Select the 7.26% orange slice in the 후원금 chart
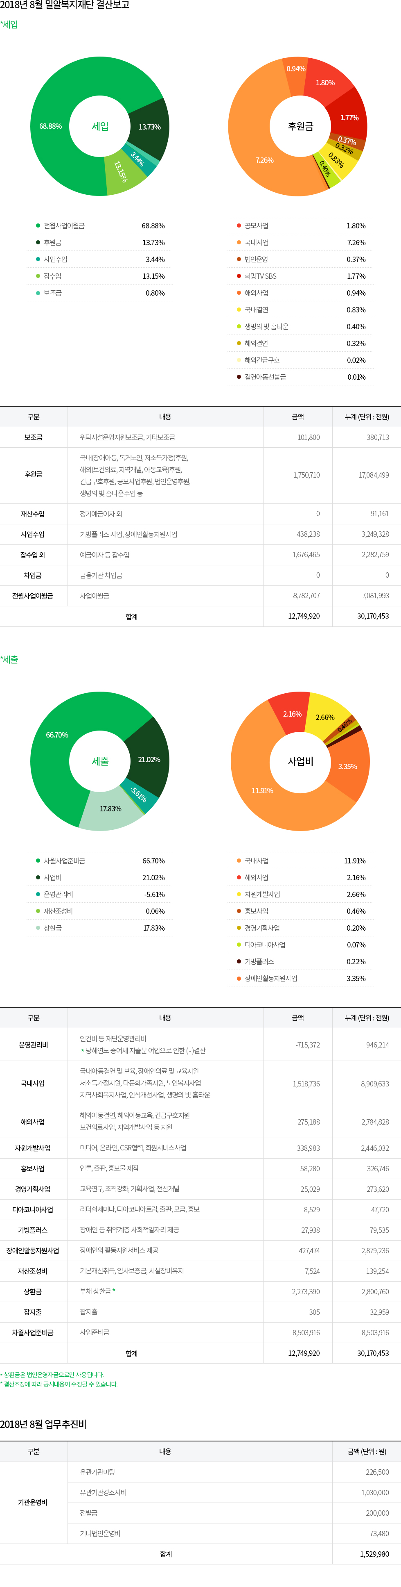Image resolution: width=401 pixels, height=1587 pixels. 264,160
